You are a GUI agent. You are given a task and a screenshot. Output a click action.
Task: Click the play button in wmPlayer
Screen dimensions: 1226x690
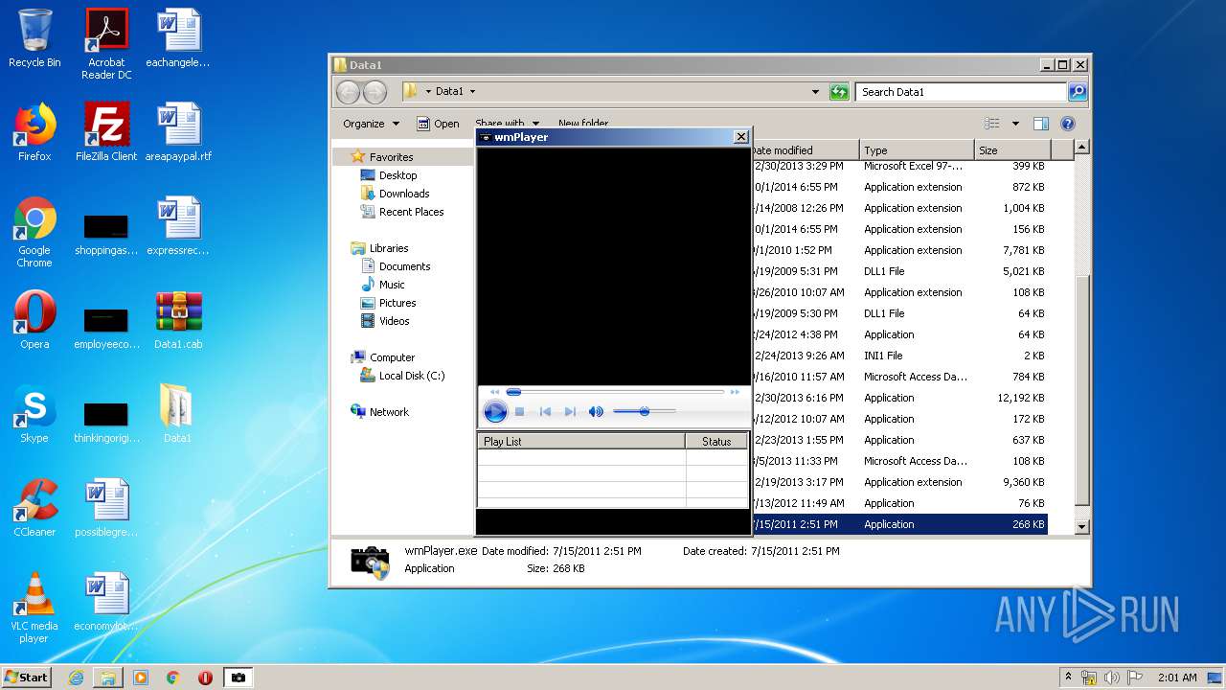click(x=495, y=412)
